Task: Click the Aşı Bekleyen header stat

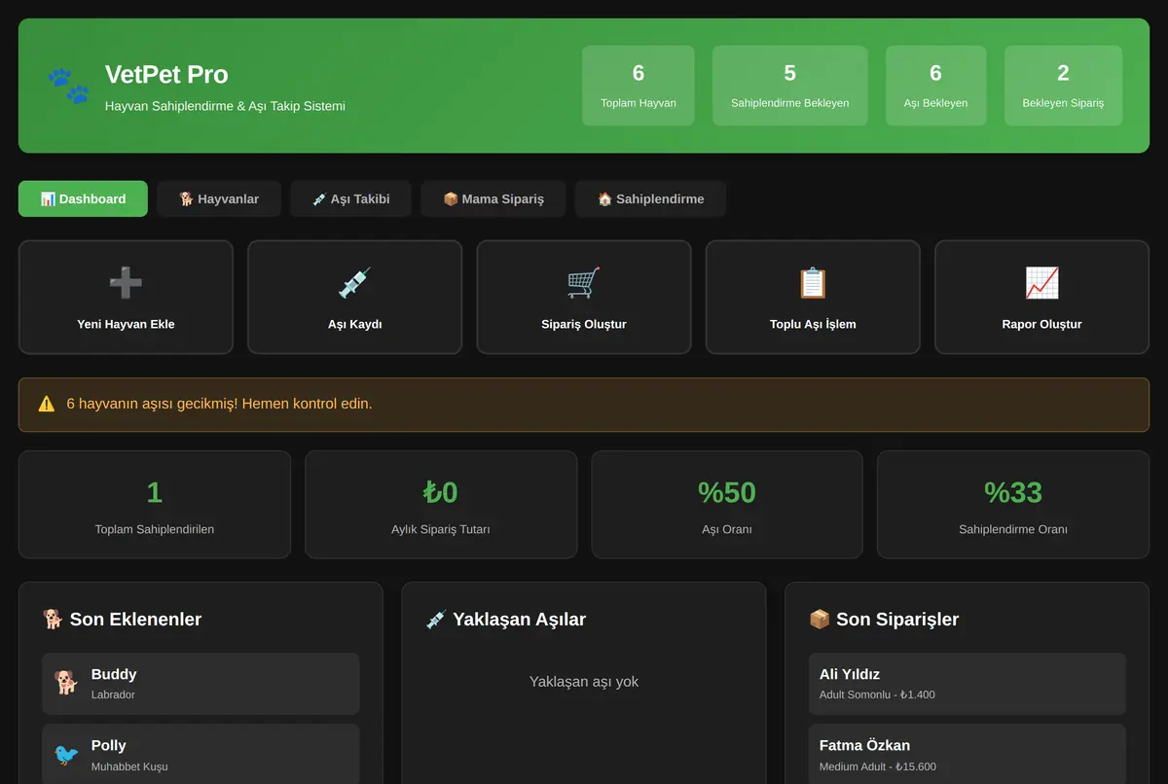Action: pyautogui.click(x=935, y=86)
